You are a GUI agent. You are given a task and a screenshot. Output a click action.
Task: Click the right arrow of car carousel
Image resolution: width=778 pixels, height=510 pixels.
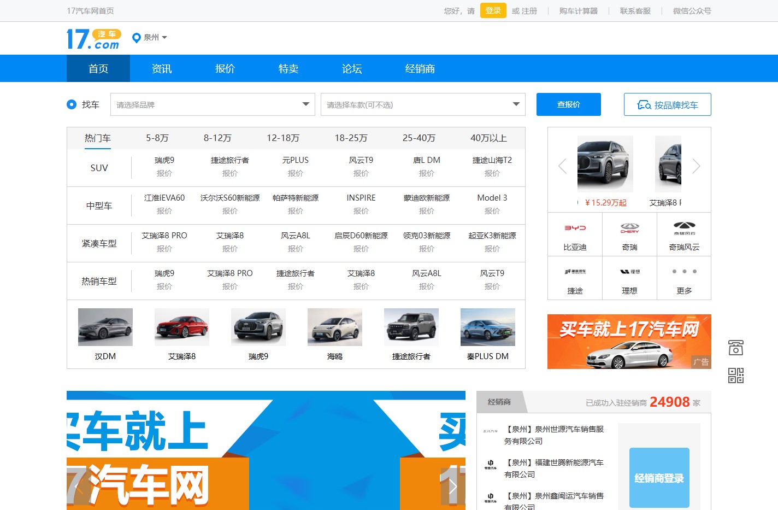tap(696, 166)
